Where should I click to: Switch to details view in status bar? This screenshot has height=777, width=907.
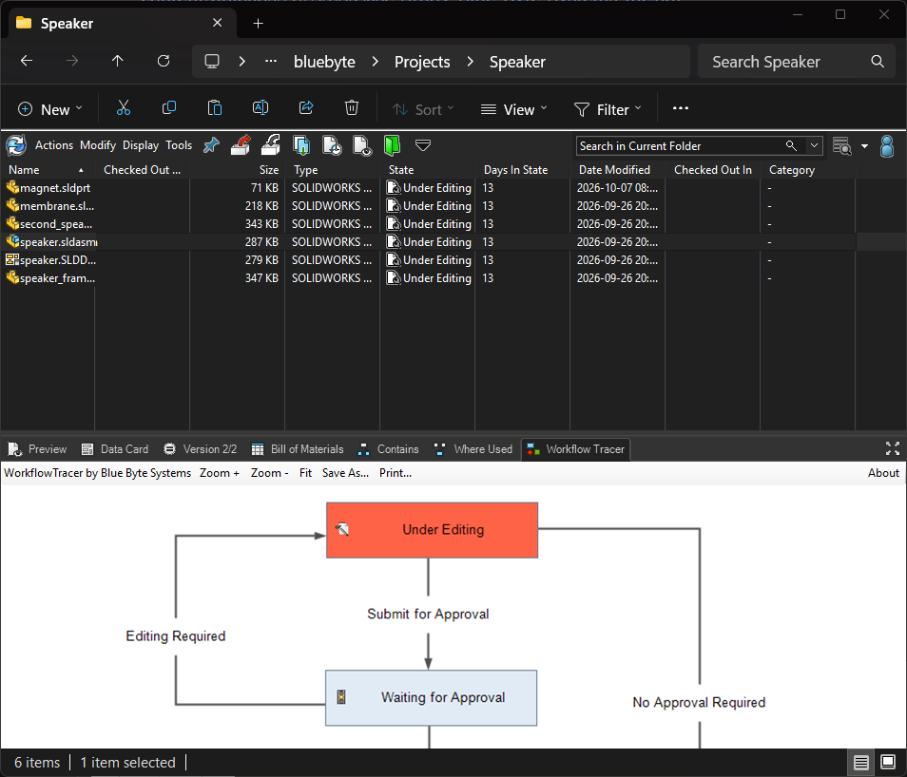point(860,763)
